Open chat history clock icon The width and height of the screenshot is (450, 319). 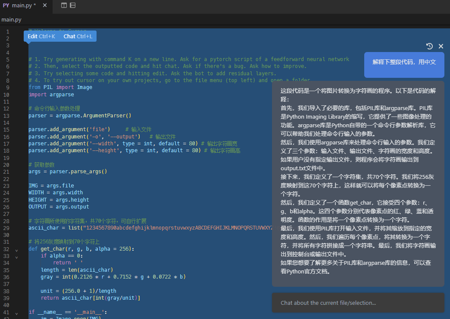[429, 46]
